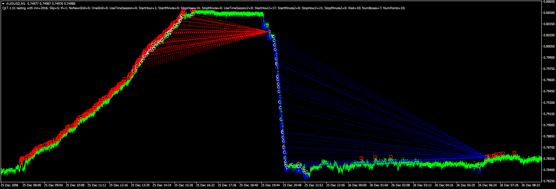Click the 26 Dec 00:00 time label
556x189 pixels.
click(357, 185)
